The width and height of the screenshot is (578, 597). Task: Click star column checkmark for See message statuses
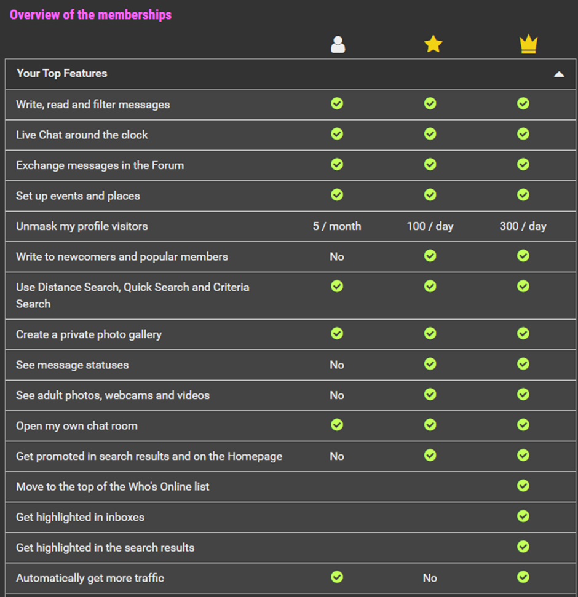pos(430,364)
